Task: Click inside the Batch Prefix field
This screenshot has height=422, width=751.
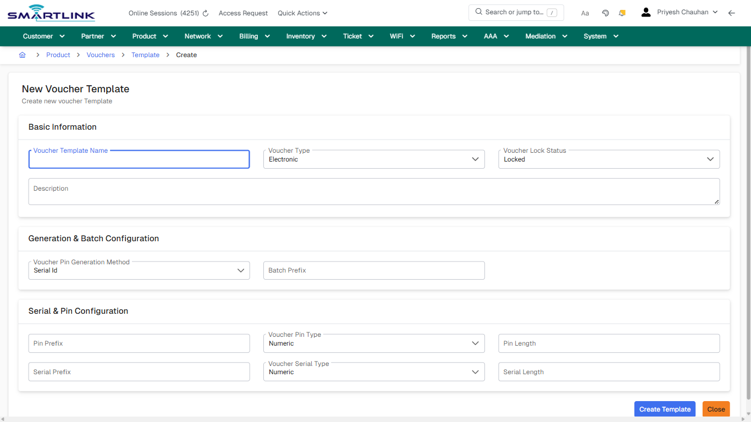Action: pyautogui.click(x=374, y=270)
